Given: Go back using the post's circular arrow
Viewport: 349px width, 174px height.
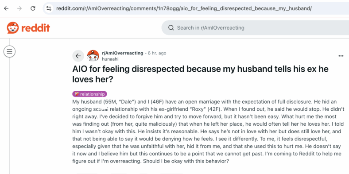Looking at the screenshot, I should coord(78,56).
